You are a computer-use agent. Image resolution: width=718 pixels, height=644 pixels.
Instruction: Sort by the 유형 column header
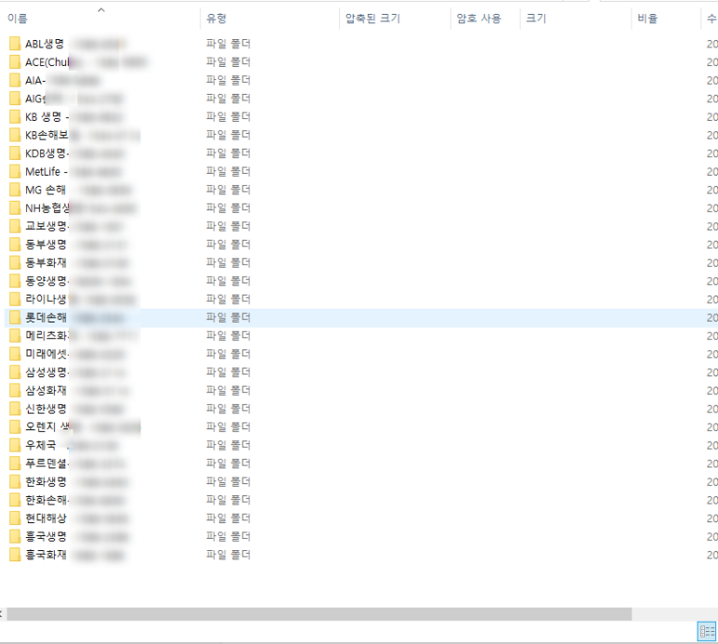(216, 19)
